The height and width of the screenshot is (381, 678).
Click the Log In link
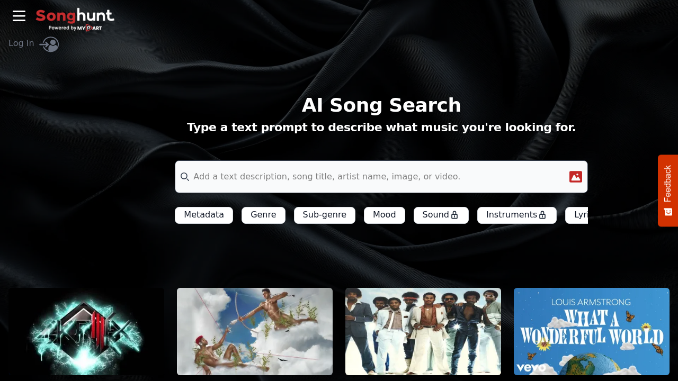point(21,43)
